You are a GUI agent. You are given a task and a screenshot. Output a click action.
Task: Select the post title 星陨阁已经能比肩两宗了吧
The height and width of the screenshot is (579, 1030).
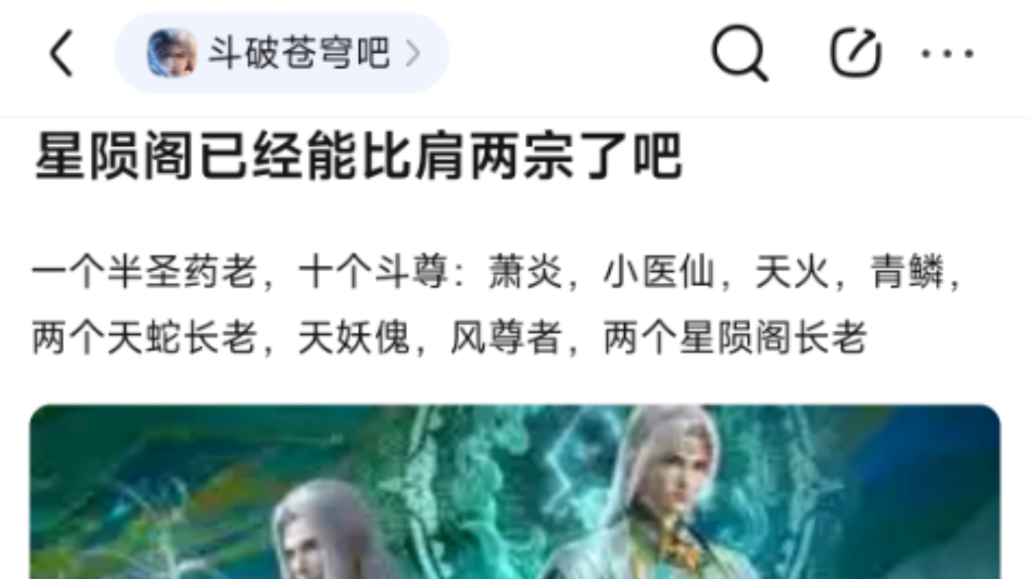(358, 157)
